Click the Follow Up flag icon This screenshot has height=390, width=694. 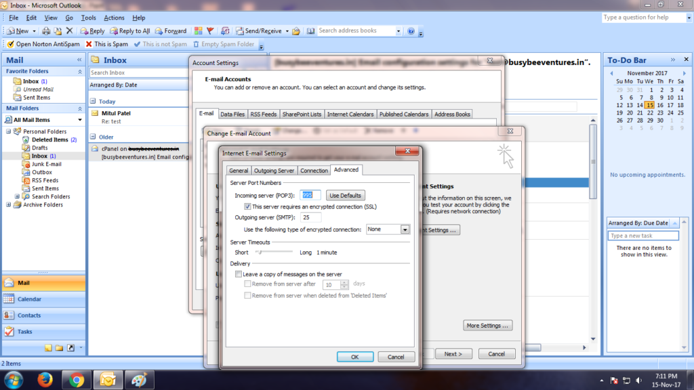(211, 31)
